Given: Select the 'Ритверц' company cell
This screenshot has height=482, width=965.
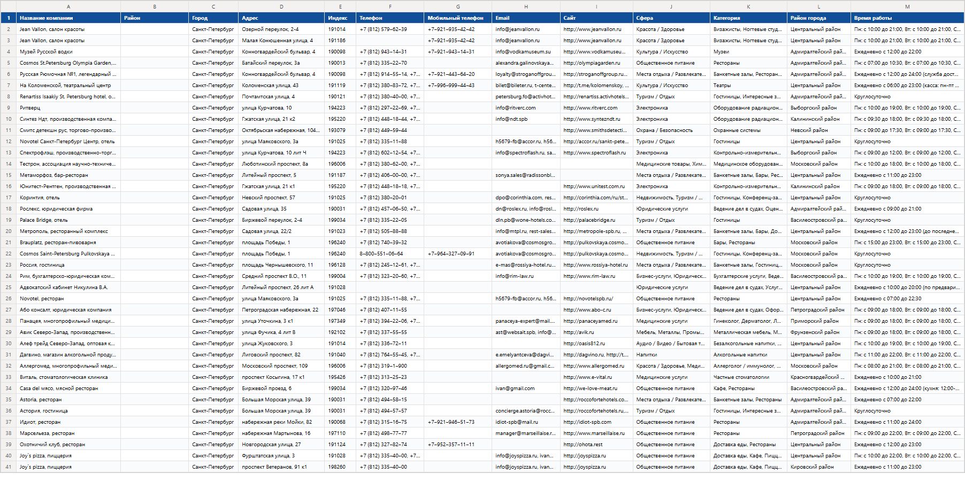Looking at the screenshot, I should click(68, 108).
